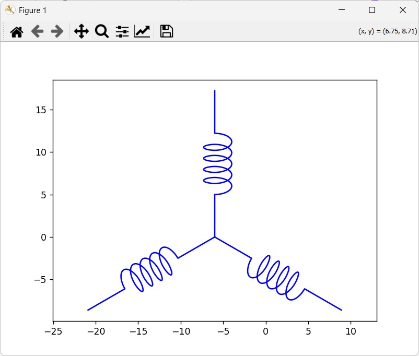The width and height of the screenshot is (419, 356).
Task: Open Configure subplots sliders icon
Action: click(x=122, y=31)
